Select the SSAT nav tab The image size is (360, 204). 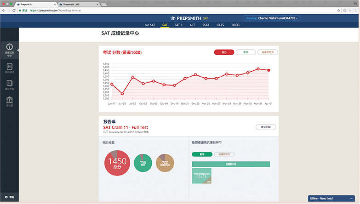206,25
